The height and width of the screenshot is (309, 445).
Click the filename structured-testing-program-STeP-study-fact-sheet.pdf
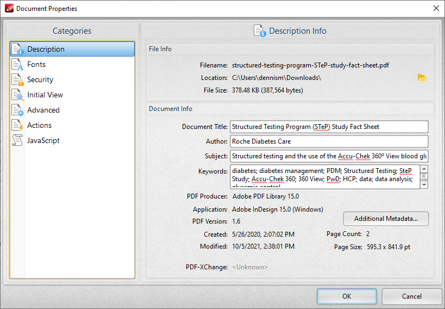tap(310, 65)
